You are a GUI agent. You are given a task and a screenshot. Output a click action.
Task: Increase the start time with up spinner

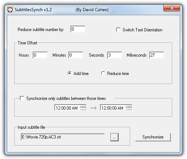pyautogui.click(x=83, y=106)
